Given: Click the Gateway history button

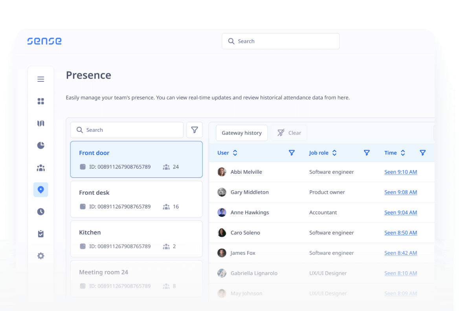Looking at the screenshot, I should pos(242,133).
